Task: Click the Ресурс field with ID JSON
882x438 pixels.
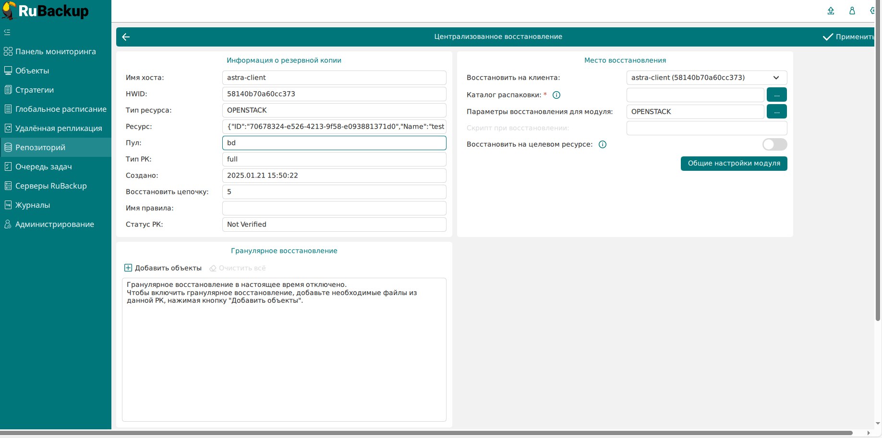Action: pos(334,127)
